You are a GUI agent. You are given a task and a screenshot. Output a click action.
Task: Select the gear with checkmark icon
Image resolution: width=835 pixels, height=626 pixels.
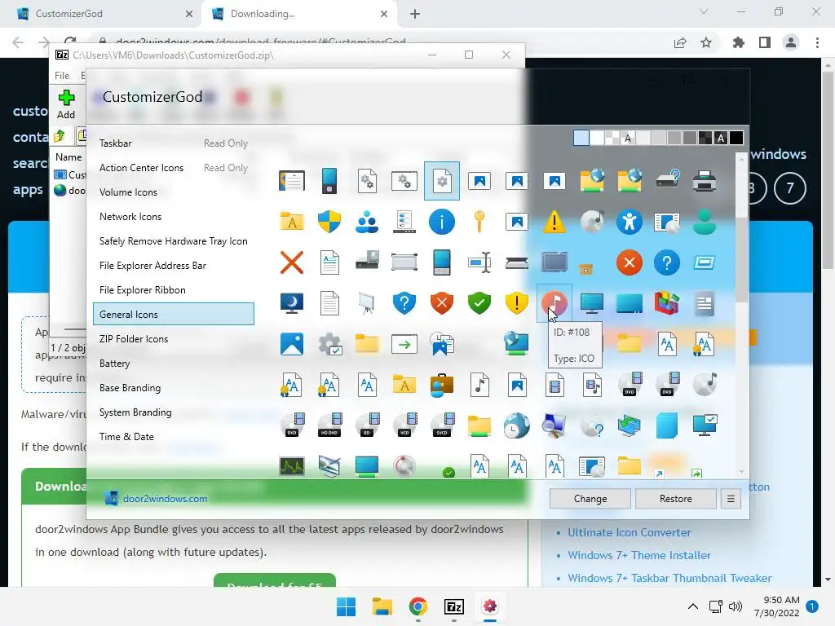329,344
